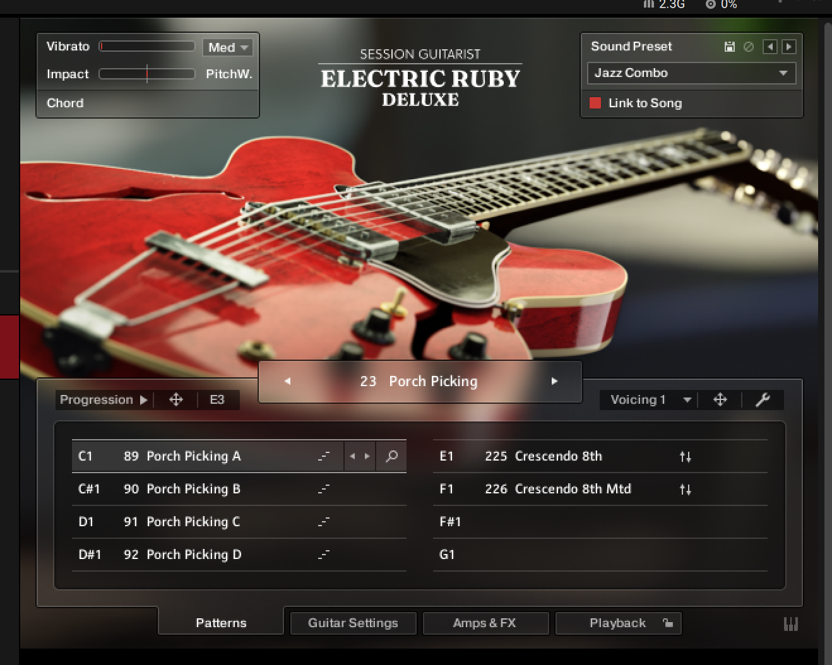
Task: Go to previous song before Porch Picking
Action: pos(288,381)
